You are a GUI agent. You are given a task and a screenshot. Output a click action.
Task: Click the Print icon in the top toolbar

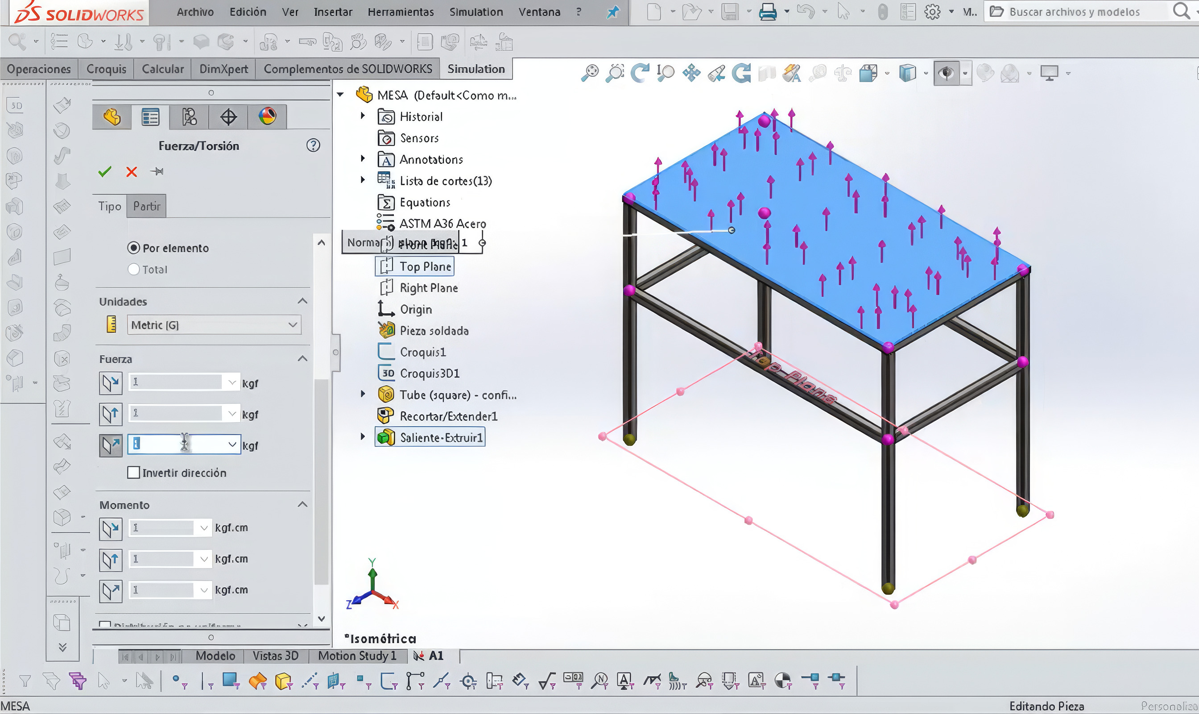point(768,12)
